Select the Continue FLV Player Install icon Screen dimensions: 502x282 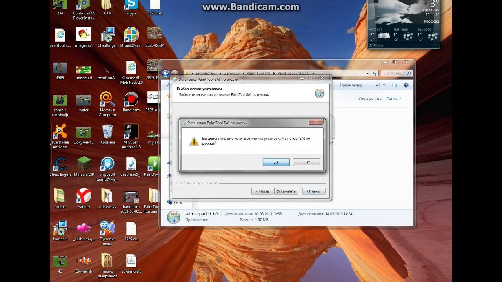pyautogui.click(x=84, y=10)
